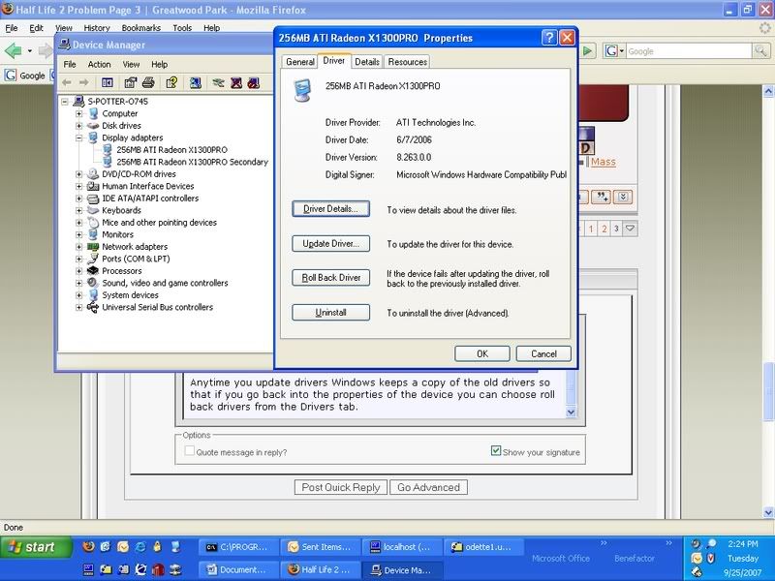This screenshot has width=775, height=581.
Task: Click the Network adapters category icon
Action: tap(93, 247)
